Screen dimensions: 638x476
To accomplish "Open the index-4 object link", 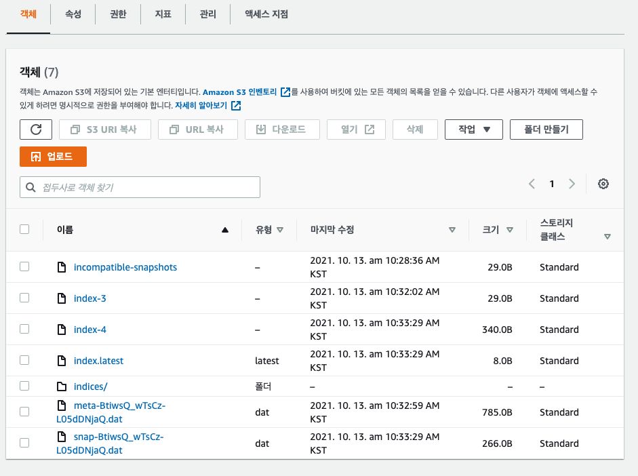I will [90, 330].
